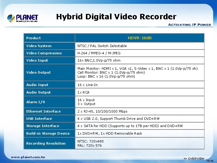Click the PLANET logo
The width and height of the screenshot is (217, 163).
[23, 18]
